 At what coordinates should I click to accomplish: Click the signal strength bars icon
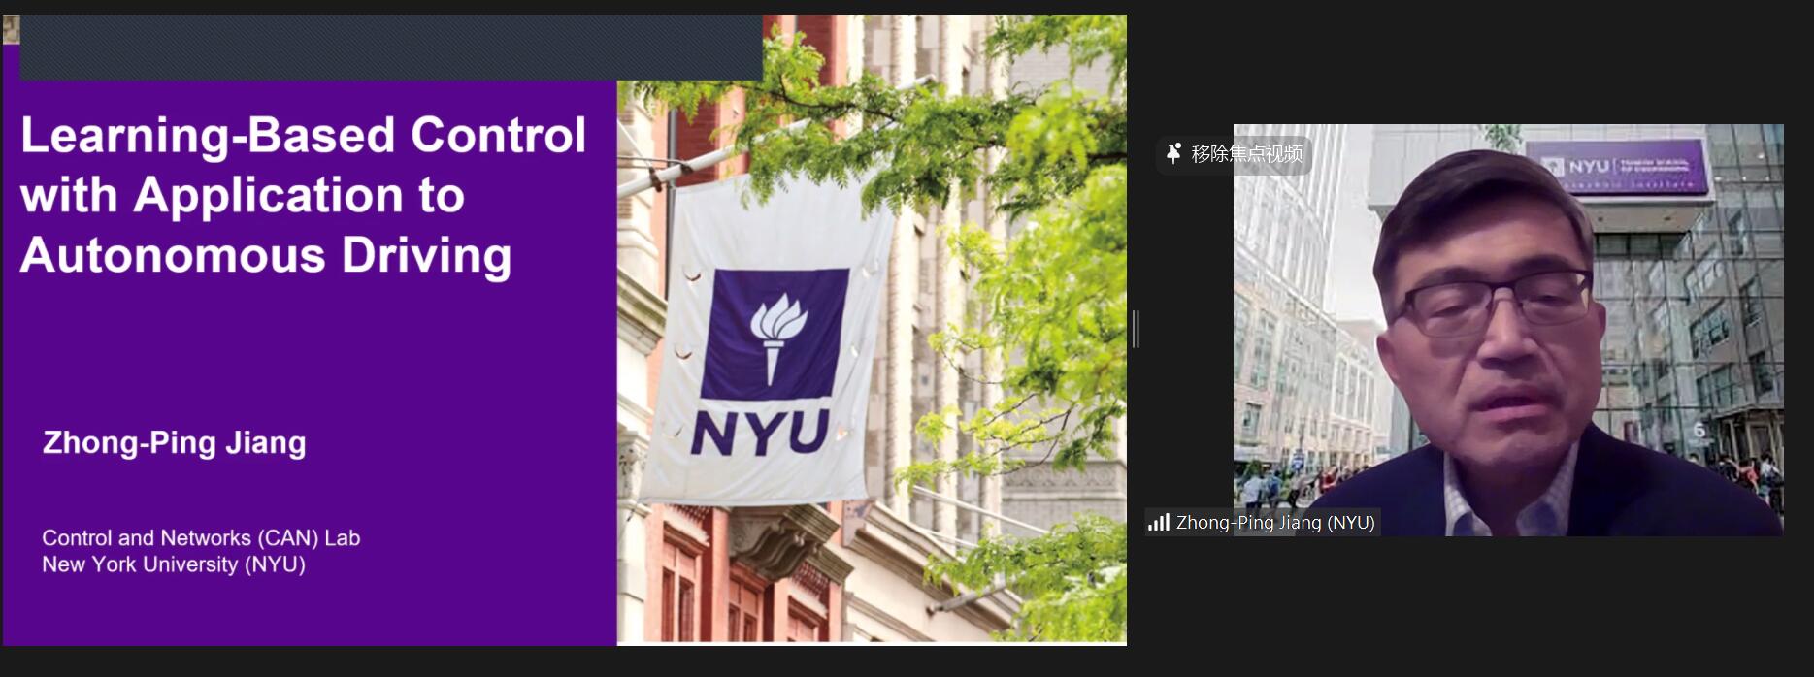coord(1158,523)
